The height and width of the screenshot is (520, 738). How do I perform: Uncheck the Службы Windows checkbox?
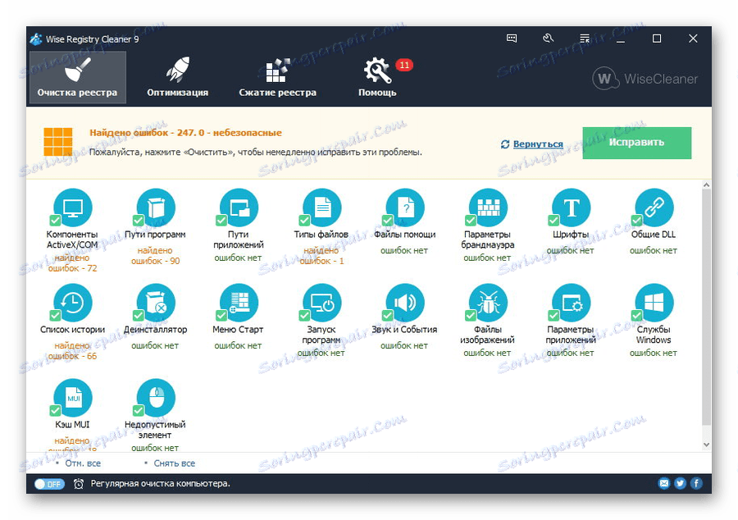(637, 315)
